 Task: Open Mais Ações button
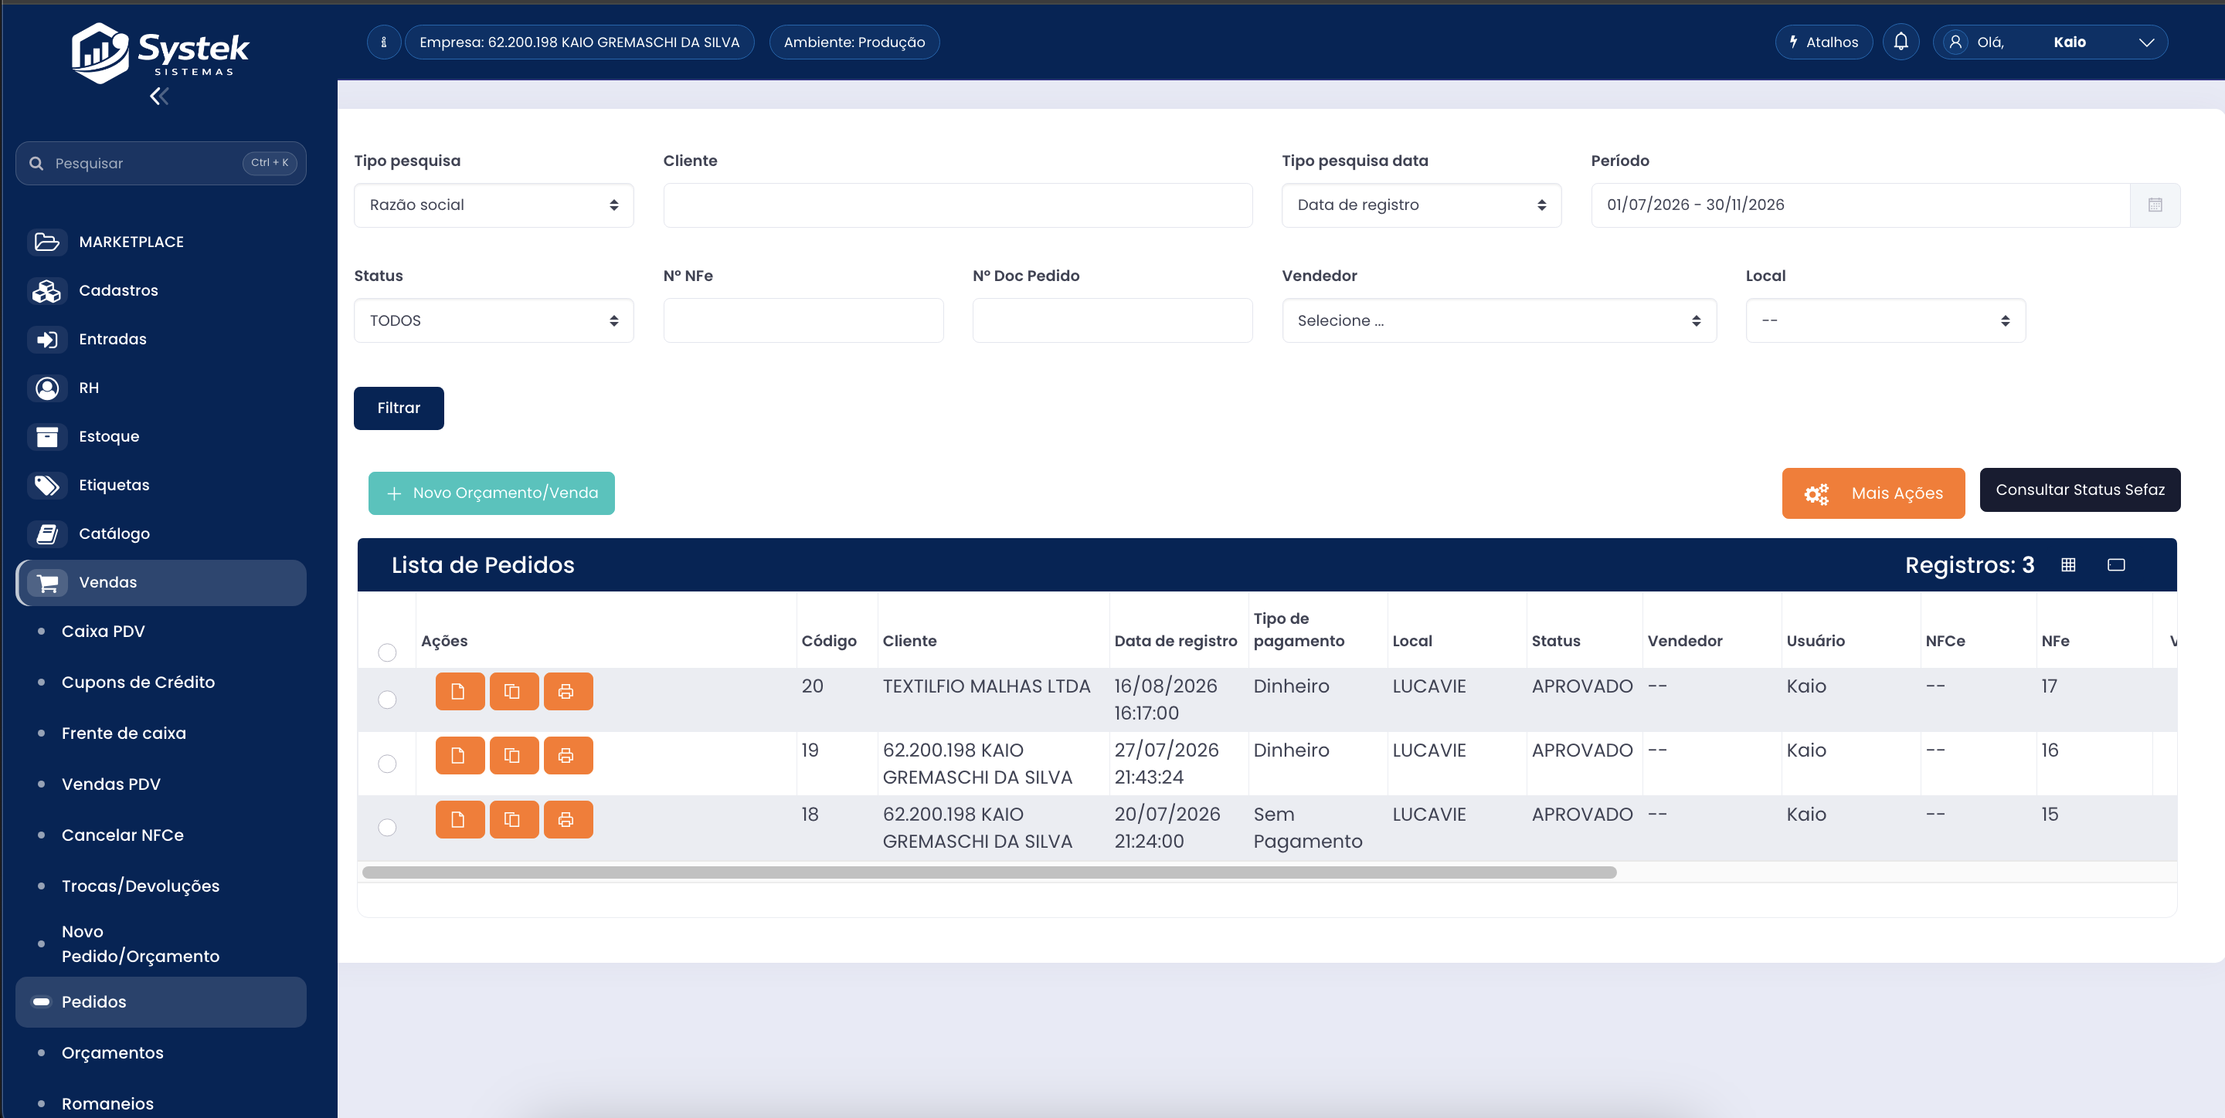pyautogui.click(x=1873, y=493)
